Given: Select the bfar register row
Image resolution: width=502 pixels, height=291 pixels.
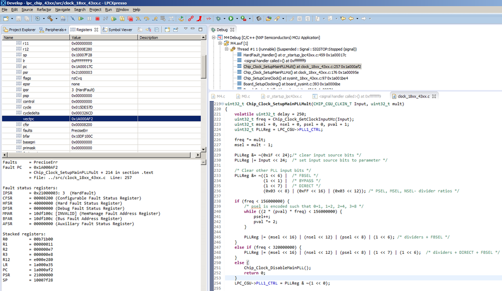Looking at the screenshot, I should pos(26,136).
